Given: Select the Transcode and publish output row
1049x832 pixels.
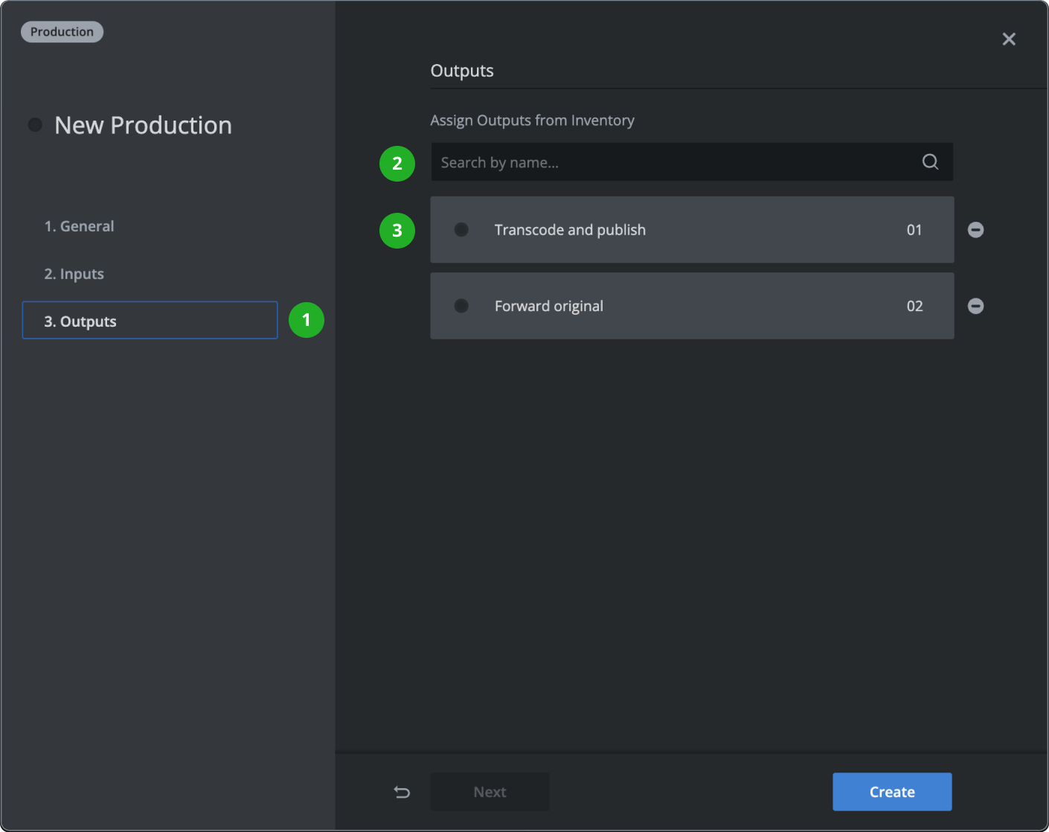Looking at the screenshot, I should 692,230.
